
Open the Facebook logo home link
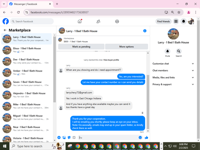click(x=6, y=21)
